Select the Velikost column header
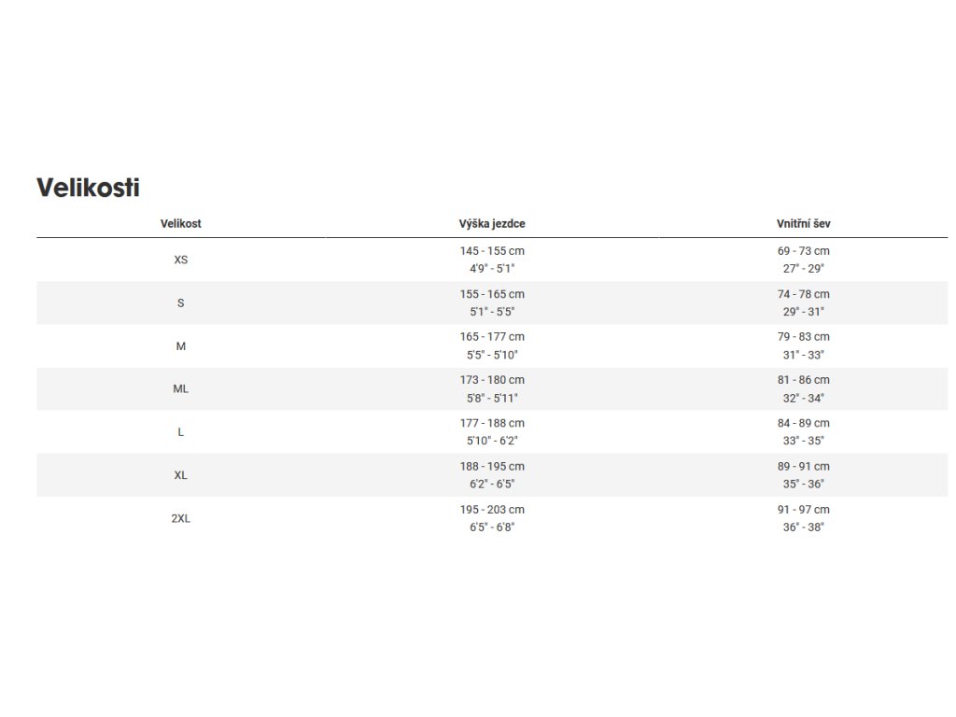The height and width of the screenshot is (717, 956). coord(181,224)
